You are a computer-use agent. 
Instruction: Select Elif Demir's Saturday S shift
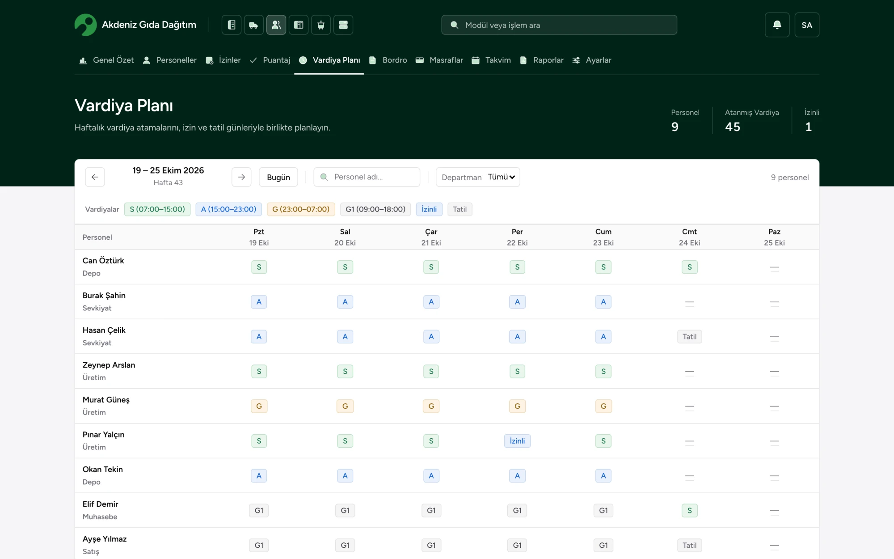(690, 511)
